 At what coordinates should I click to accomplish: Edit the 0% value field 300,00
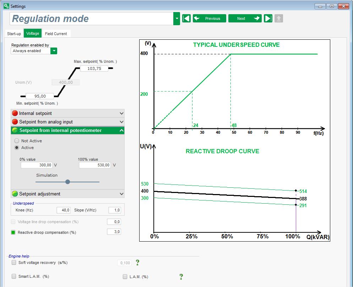pyautogui.click(x=37, y=165)
